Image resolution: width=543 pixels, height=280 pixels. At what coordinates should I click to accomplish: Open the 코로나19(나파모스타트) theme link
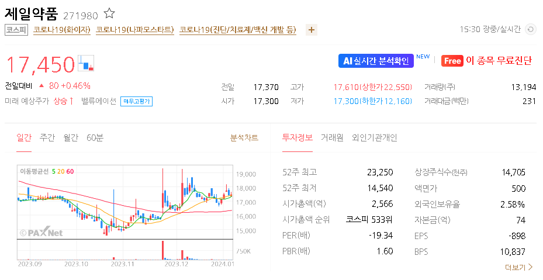[x=134, y=30]
